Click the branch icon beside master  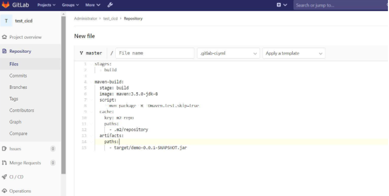[81, 53]
